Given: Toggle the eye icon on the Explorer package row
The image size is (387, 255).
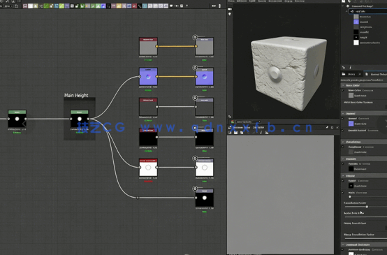Looking at the screenshot, I should [348, 6].
